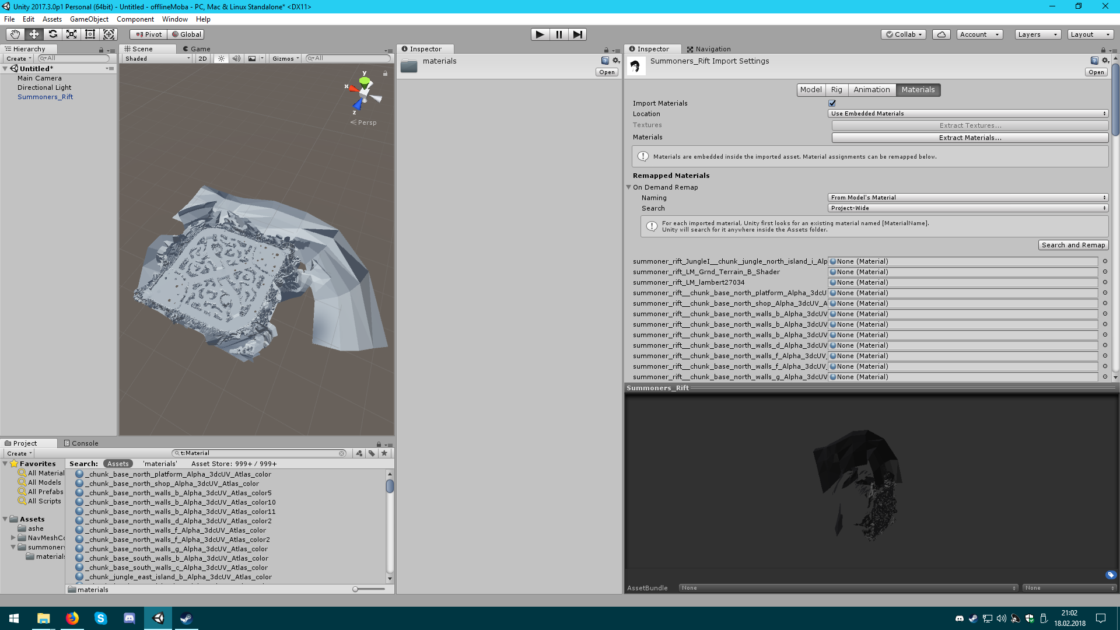The height and width of the screenshot is (630, 1120).
Task: Pick material for summoner_rift_LM_lambert27034
Action: (x=1105, y=282)
